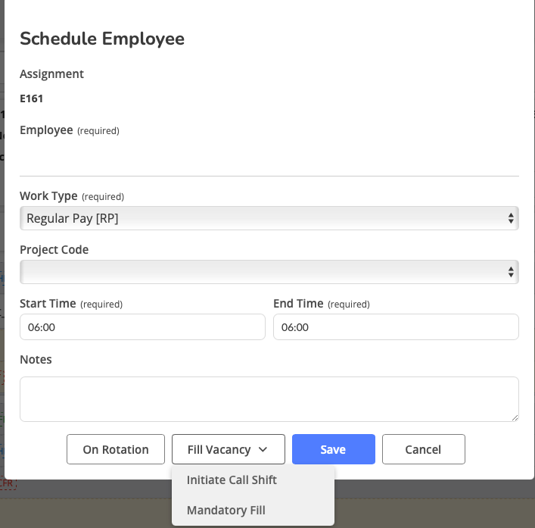Open the Project Code dropdown

(x=269, y=272)
